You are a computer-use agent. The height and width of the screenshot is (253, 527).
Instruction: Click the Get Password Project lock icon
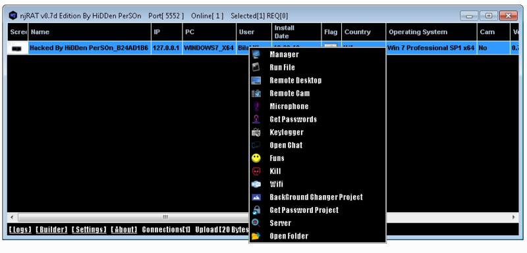coord(256,210)
